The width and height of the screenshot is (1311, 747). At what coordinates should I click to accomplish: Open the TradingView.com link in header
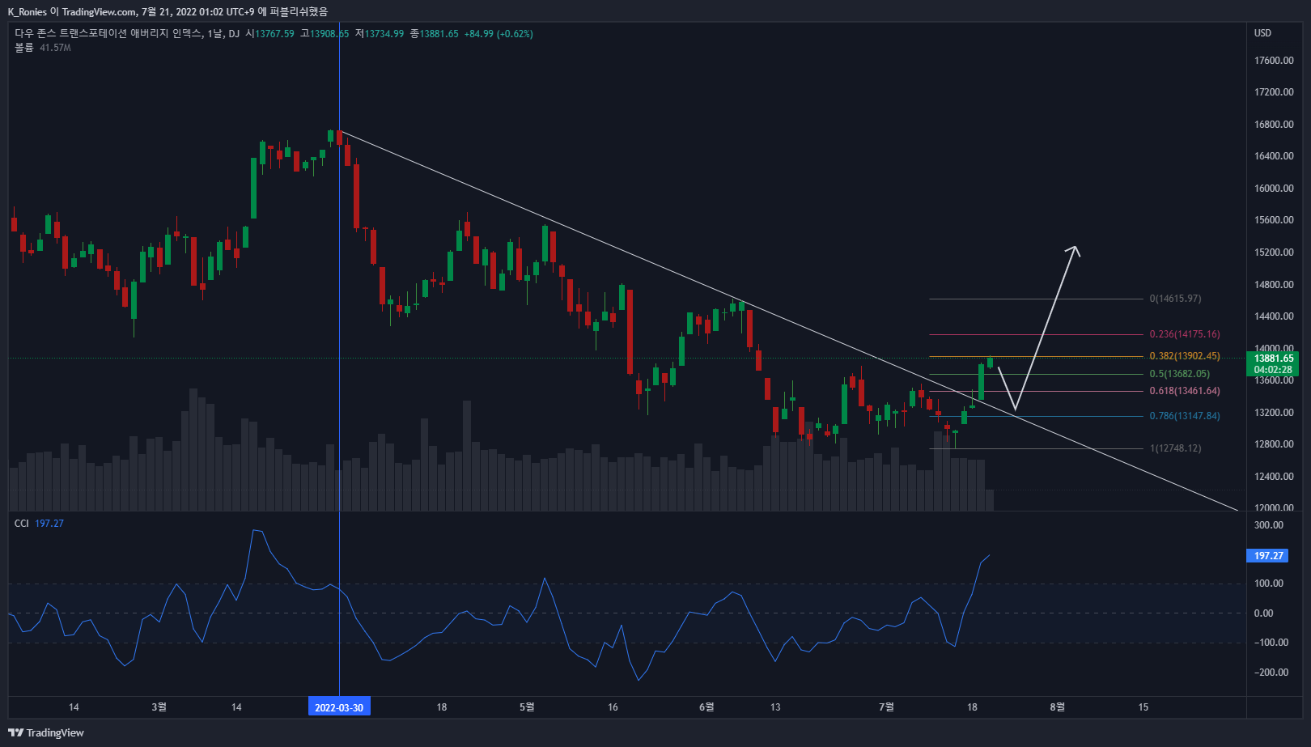click(x=99, y=11)
